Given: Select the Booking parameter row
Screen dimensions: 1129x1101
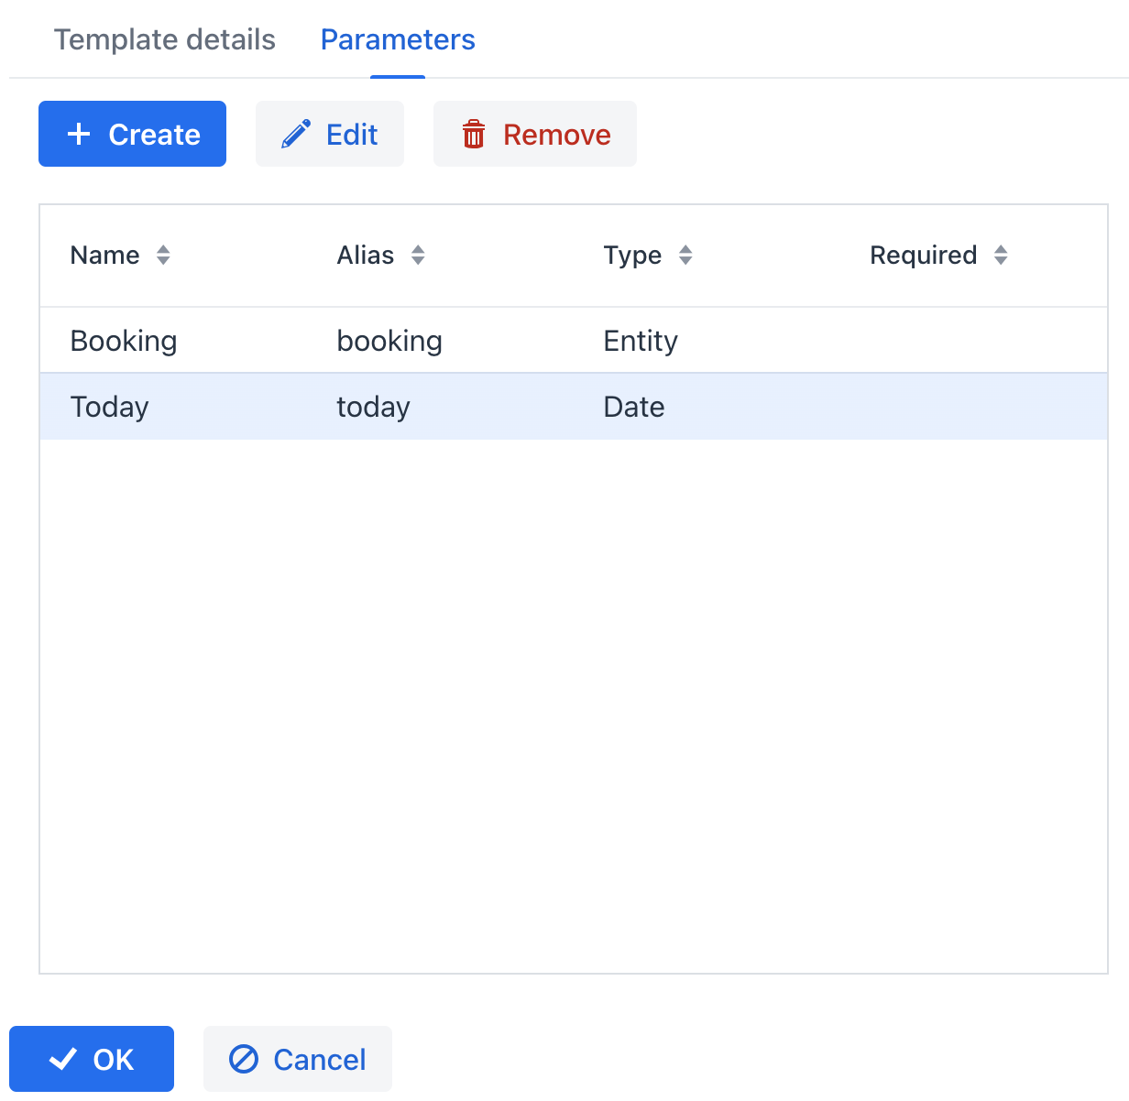Looking at the screenshot, I should 367,340.
